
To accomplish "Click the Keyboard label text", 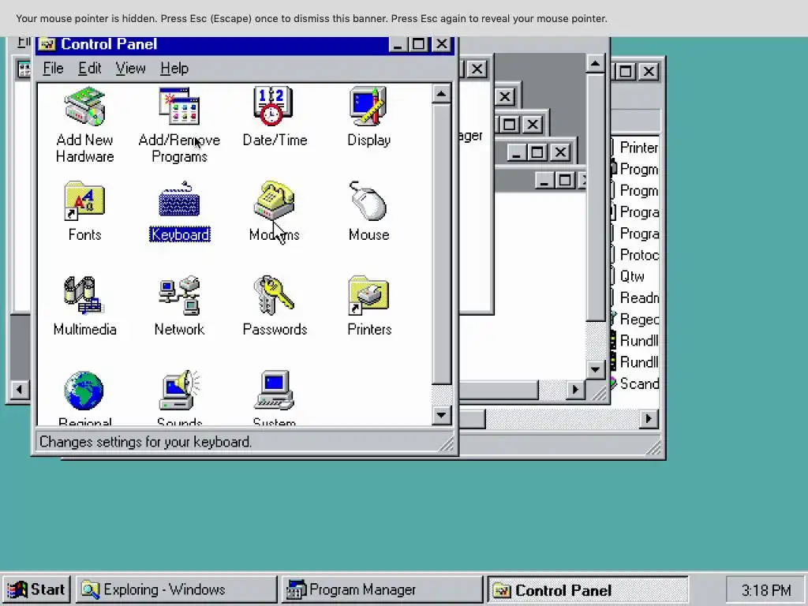I will coord(179,235).
